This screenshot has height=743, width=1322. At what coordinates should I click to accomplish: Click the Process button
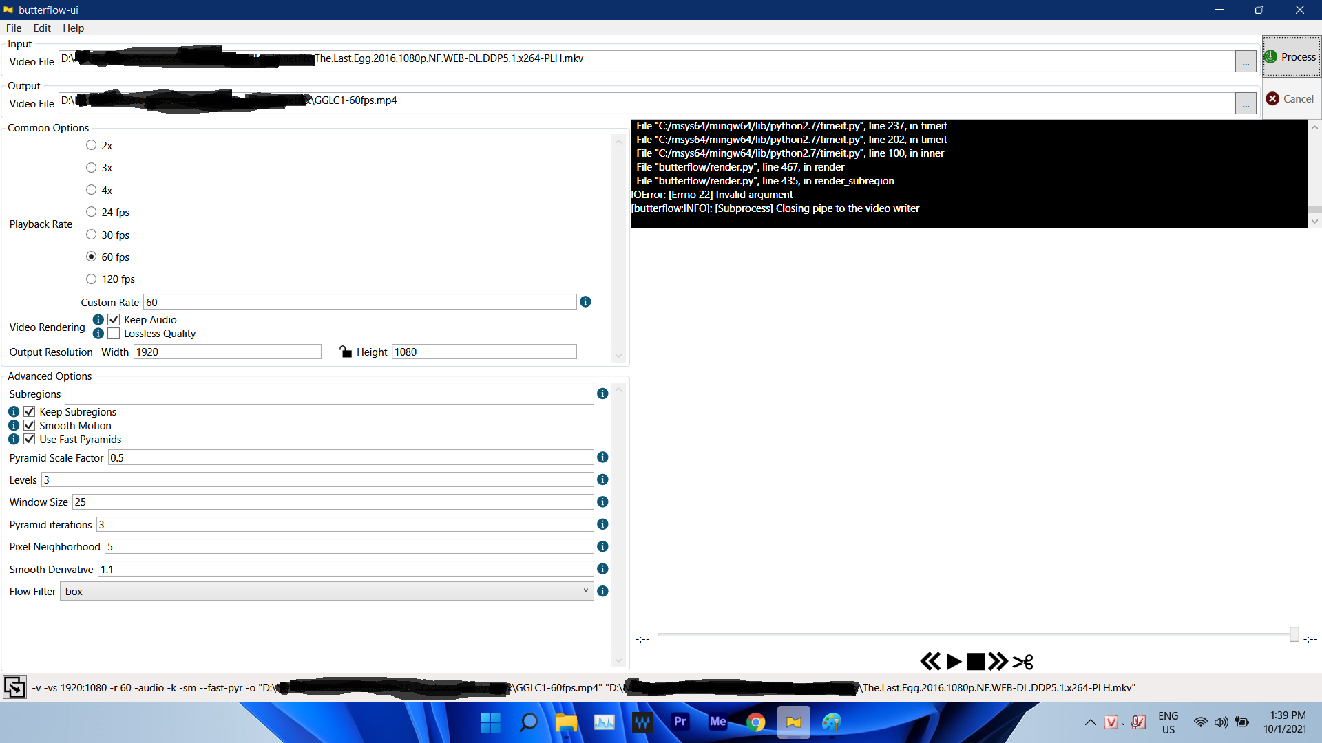1291,56
